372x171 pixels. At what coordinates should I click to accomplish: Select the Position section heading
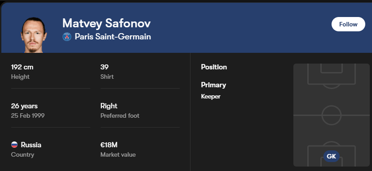[214, 67]
